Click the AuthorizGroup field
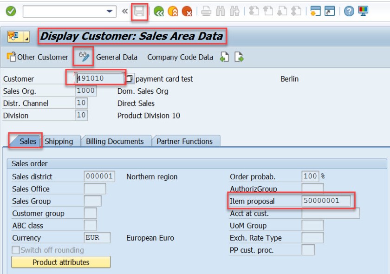390x274 pixels. coord(312,189)
